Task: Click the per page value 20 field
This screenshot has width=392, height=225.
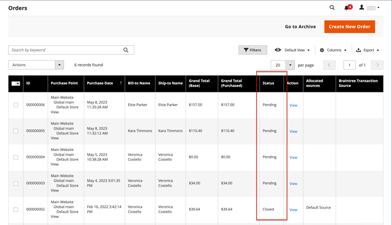Action: (278, 65)
